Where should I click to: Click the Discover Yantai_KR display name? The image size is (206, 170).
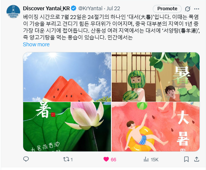point(46,8)
